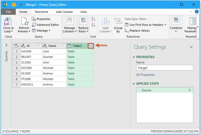Click the expand icon on Table2 column header
Image resolution: width=201 pixels, height=135 pixels.
[x=91, y=46]
